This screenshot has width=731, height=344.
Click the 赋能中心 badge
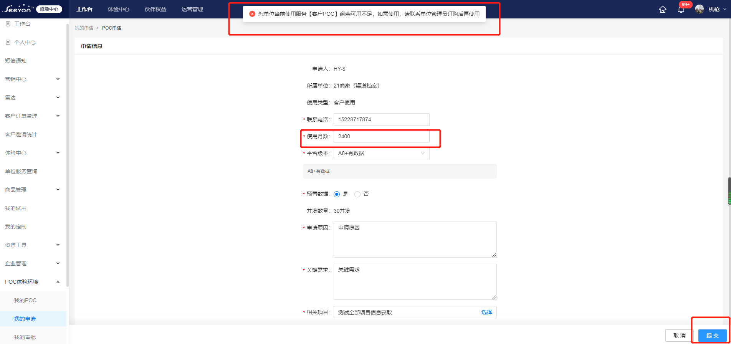point(49,9)
